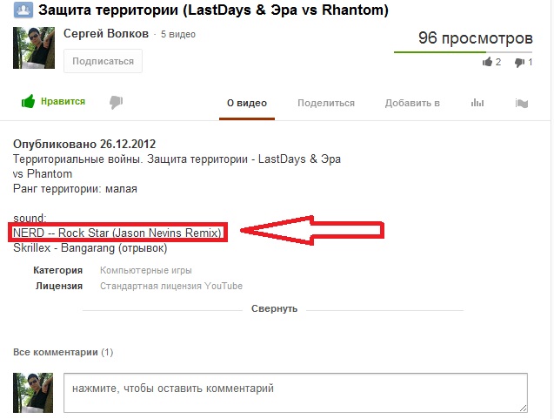The width and height of the screenshot is (554, 419).
Task: Click the green thumbs-up like icon
Action: coord(28,102)
